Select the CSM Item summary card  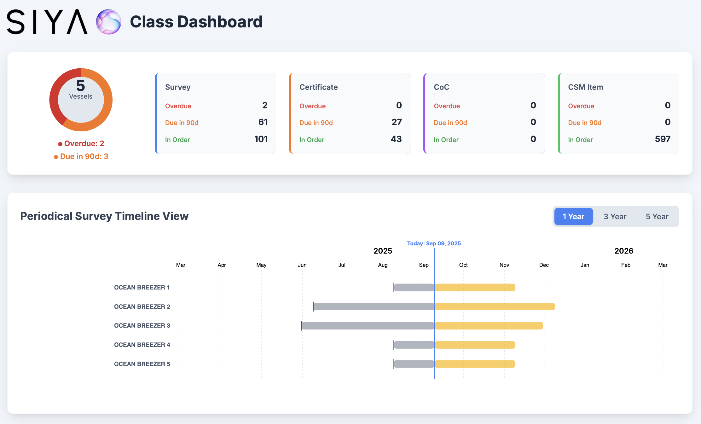point(618,113)
